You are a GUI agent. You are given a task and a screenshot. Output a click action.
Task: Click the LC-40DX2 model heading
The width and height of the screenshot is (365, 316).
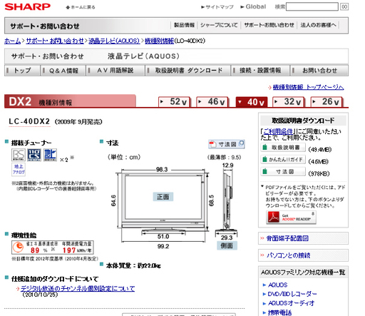pyautogui.click(x=29, y=121)
